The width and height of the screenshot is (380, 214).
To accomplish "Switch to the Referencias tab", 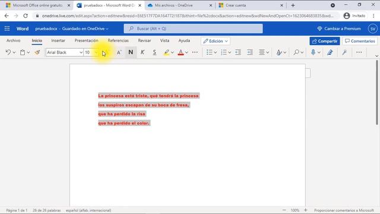I will [118, 40].
